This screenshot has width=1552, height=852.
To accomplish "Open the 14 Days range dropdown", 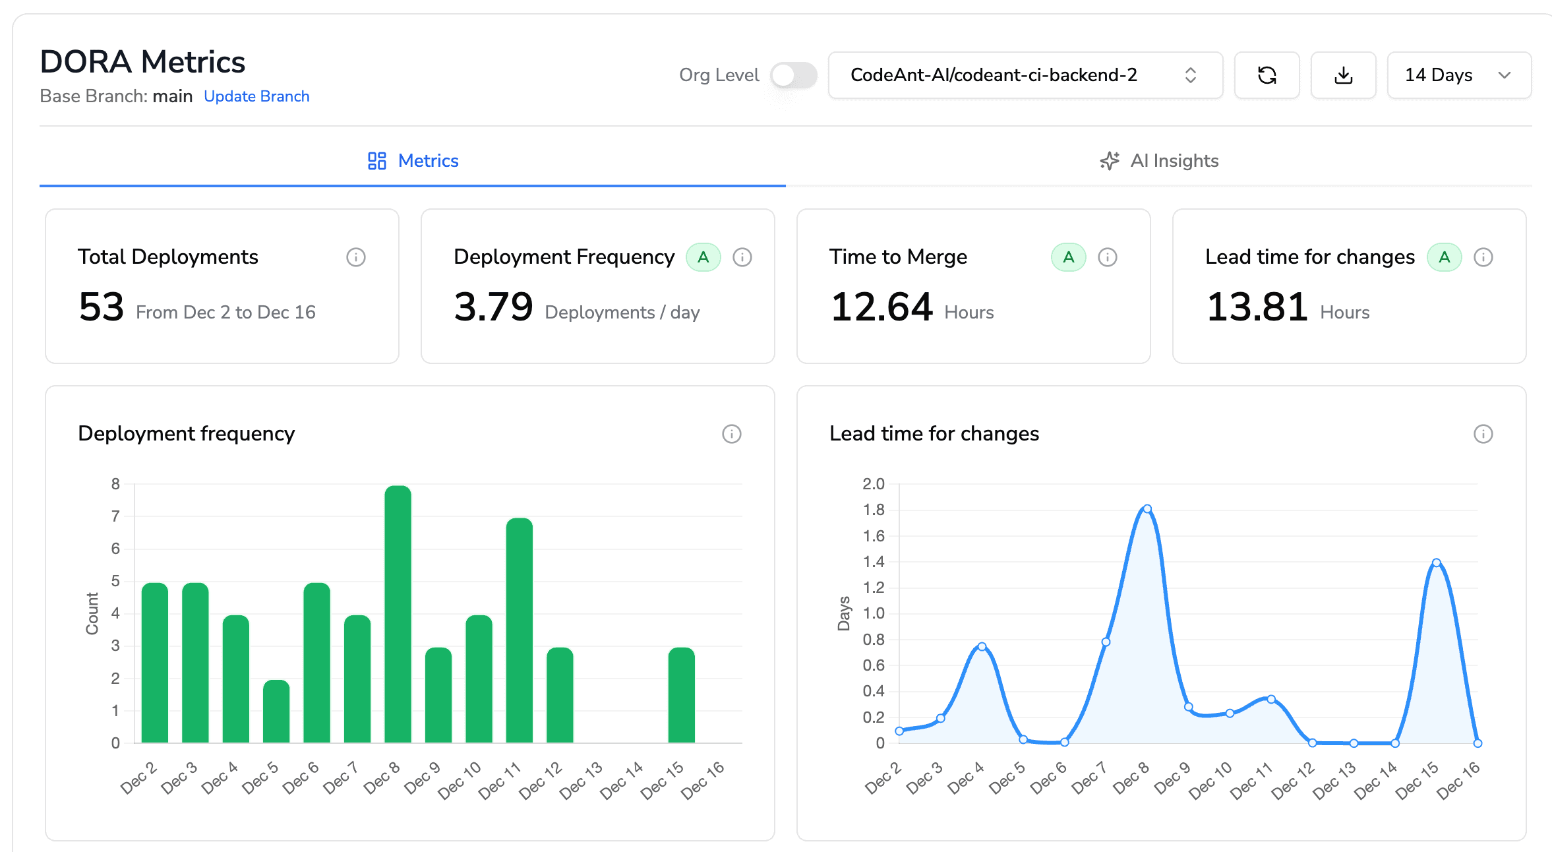I will pyautogui.click(x=1458, y=75).
